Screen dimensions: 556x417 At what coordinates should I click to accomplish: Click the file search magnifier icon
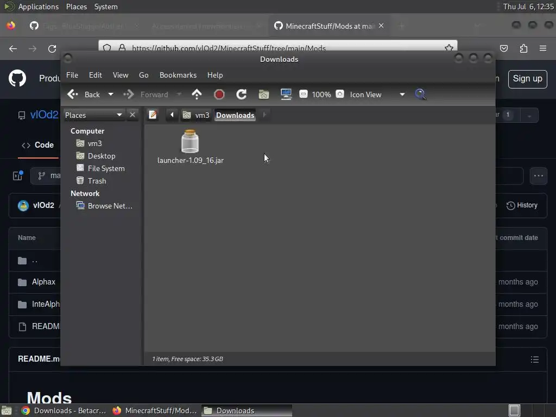tap(420, 94)
